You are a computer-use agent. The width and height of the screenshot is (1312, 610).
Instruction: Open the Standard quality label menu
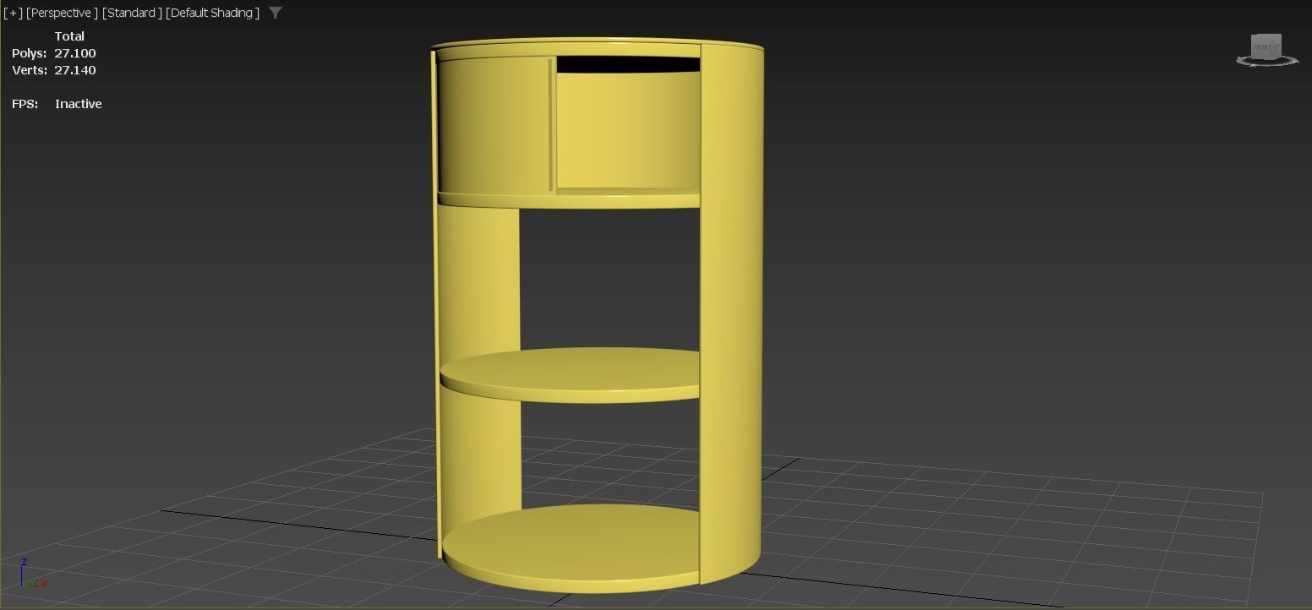pos(132,13)
